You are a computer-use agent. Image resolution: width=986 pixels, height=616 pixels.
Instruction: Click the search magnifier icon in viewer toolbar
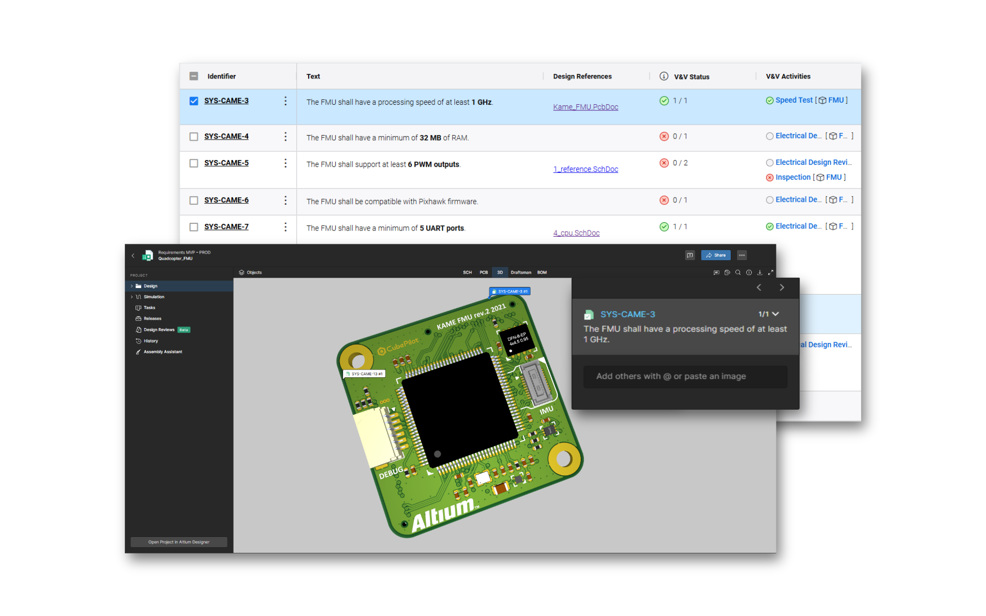click(x=738, y=273)
